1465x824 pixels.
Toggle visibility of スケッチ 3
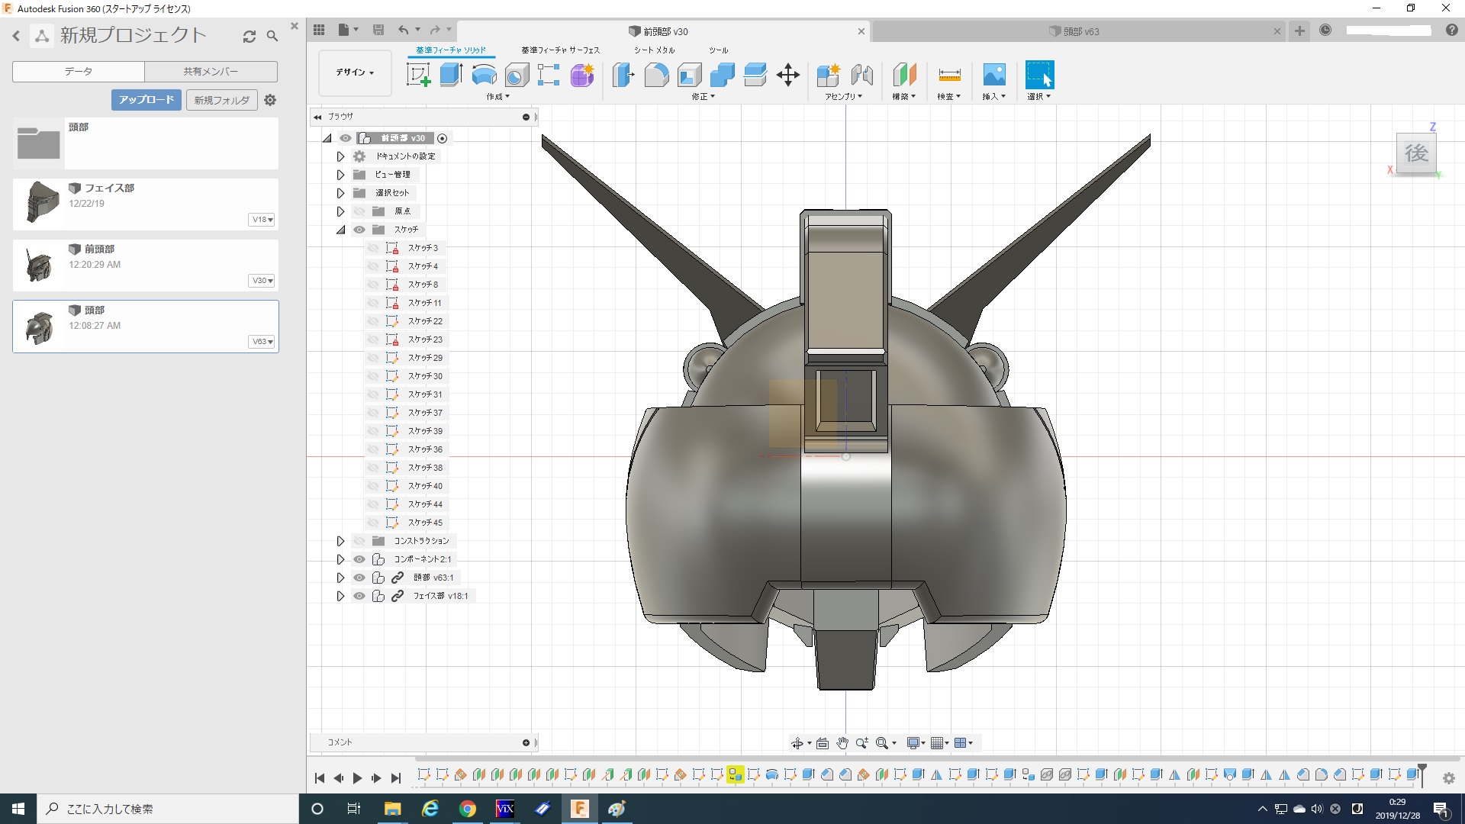pyautogui.click(x=373, y=248)
